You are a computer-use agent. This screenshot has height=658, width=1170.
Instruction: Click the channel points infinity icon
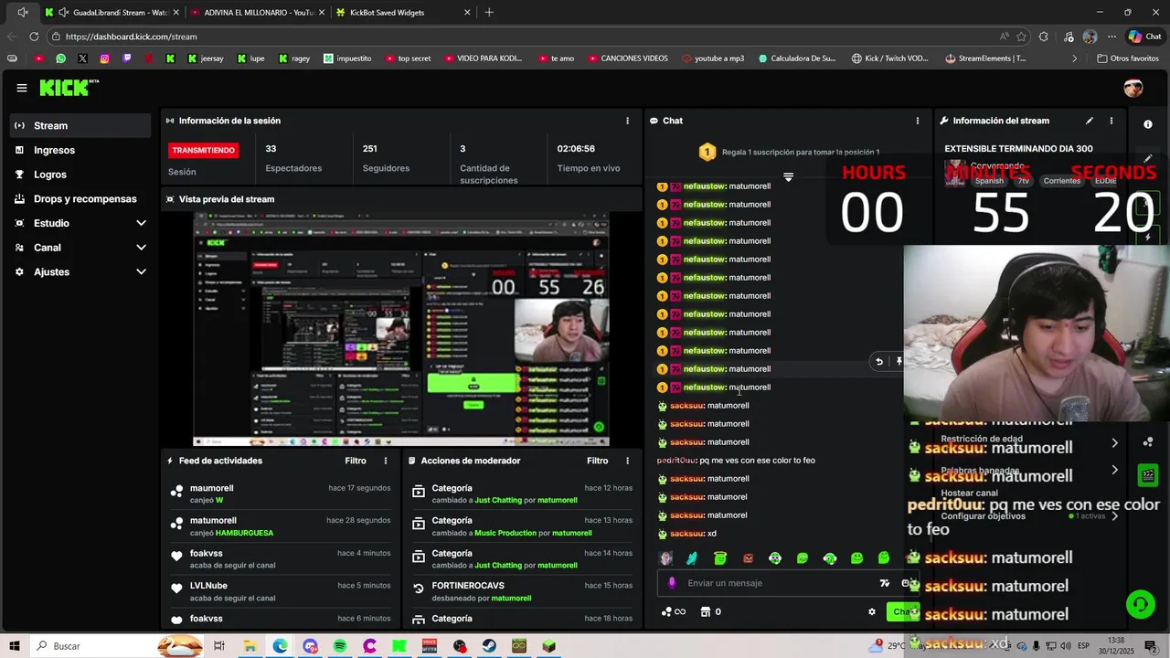674,612
